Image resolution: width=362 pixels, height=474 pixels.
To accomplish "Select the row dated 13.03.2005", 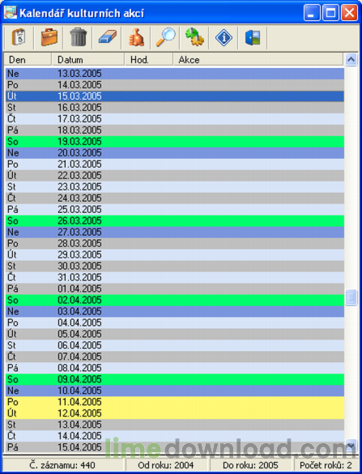I will 175,74.
